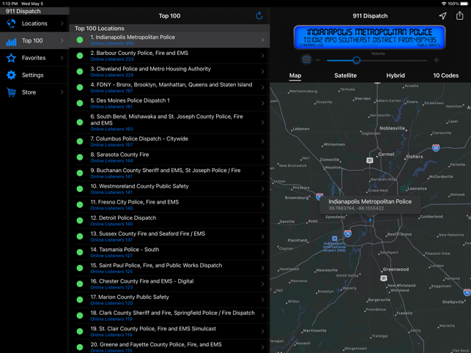Expand the Store sidebar chevron
471x353 pixels.
(x=62, y=92)
